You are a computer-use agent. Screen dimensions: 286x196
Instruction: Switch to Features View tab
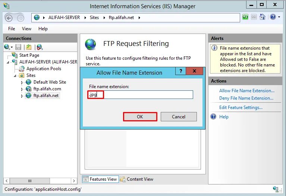point(100,179)
